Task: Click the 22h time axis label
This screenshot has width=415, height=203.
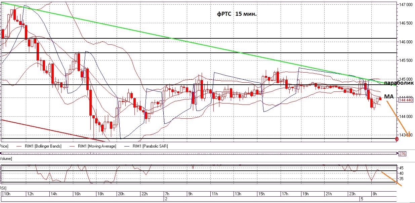Action: click(x=145, y=194)
